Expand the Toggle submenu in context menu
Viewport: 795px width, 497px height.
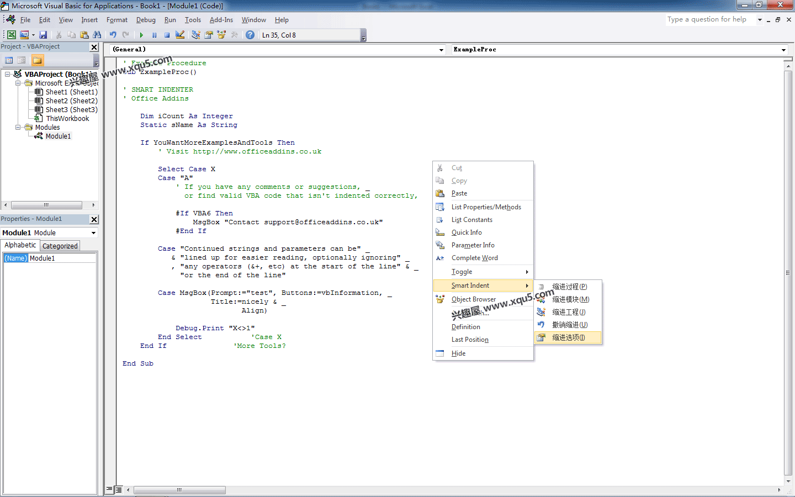483,272
